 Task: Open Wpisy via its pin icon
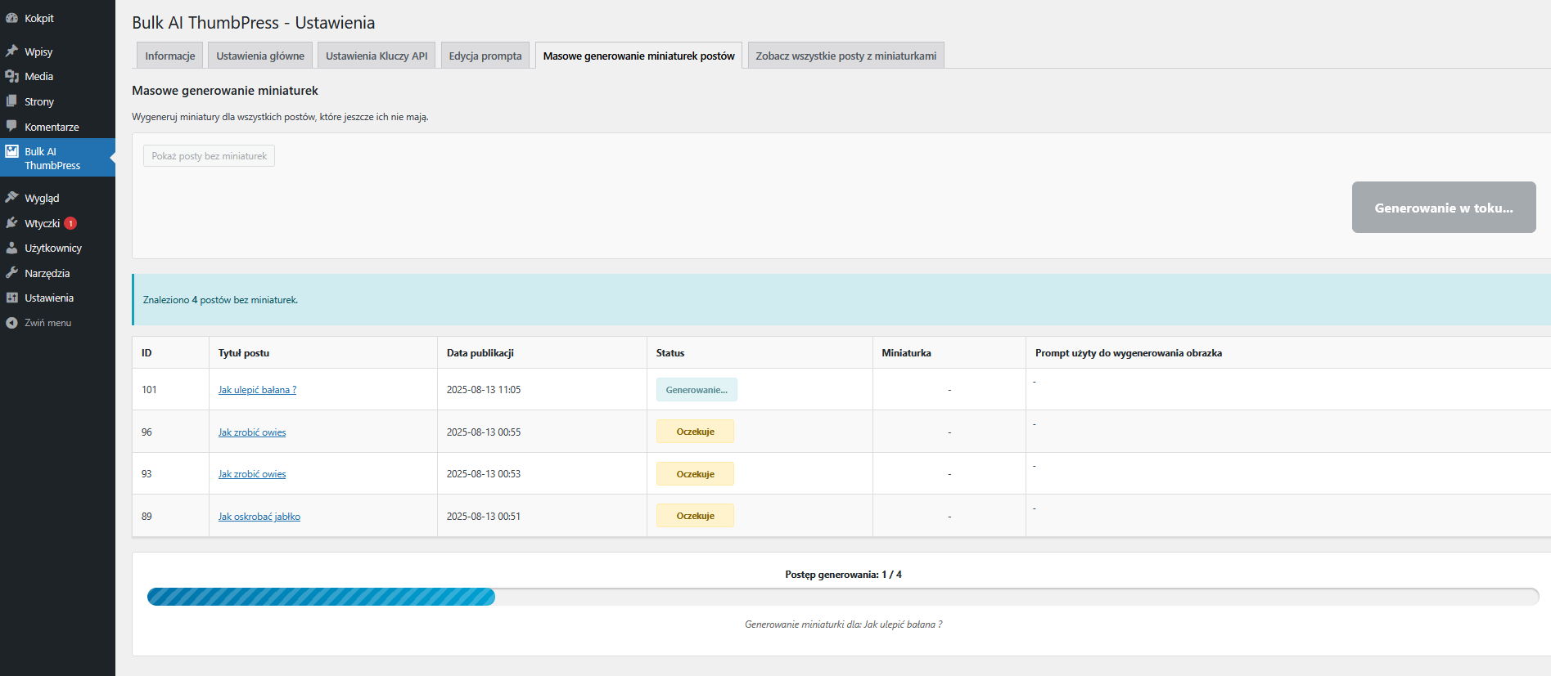[x=11, y=51]
